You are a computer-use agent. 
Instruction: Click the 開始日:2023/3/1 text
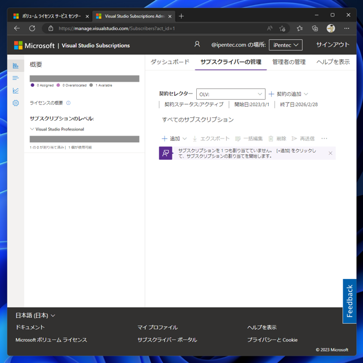pyautogui.click(x=252, y=104)
